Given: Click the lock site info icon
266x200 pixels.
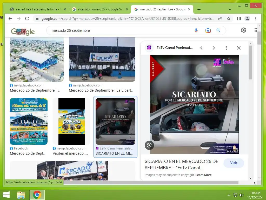Looking at the screenshot, I should (37, 18).
